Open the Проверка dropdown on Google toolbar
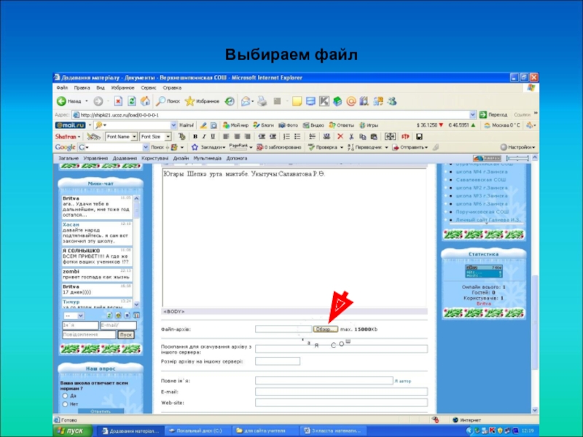The image size is (583, 437). [x=325, y=147]
